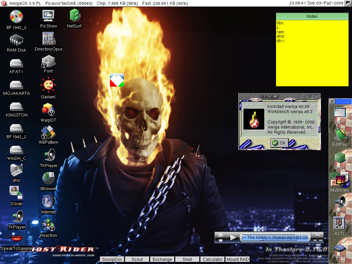Launch DirectoryOpus file manager icon
Image resolution: width=352 pixels, height=264 pixels.
(x=48, y=38)
